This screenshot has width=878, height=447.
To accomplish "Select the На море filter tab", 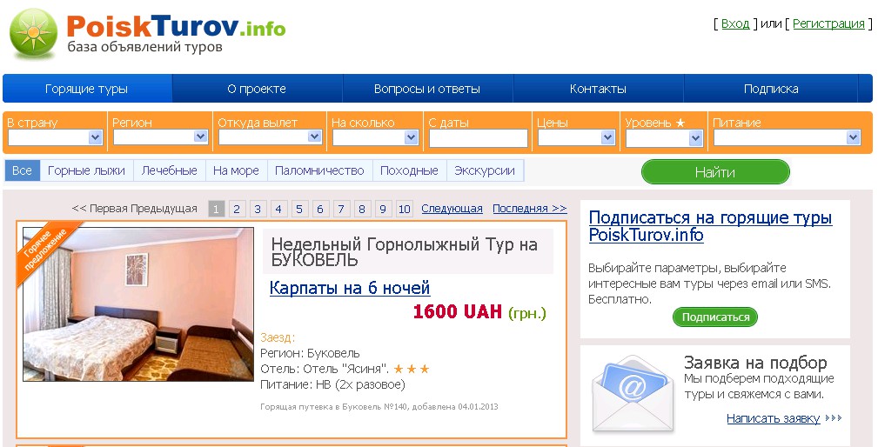I will 237,170.
